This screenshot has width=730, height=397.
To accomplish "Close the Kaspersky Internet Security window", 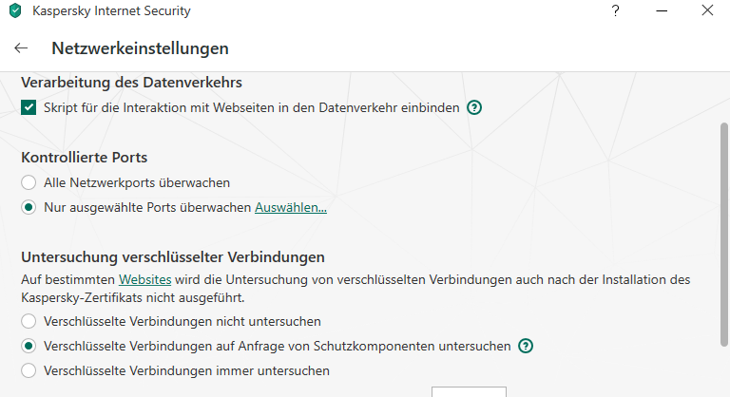I will coord(707,10).
